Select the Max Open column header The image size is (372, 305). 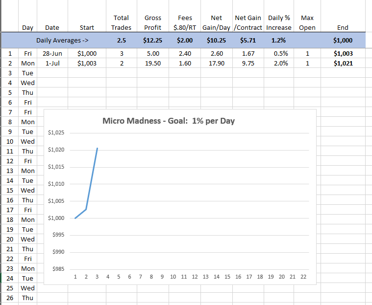pyautogui.click(x=307, y=22)
